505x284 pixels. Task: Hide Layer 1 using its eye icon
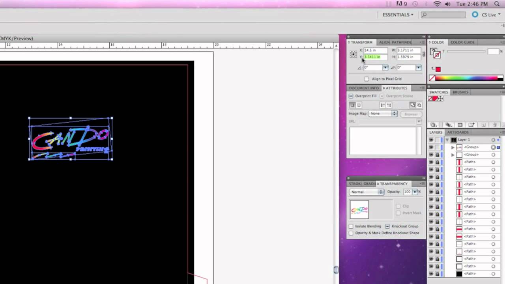431,140
